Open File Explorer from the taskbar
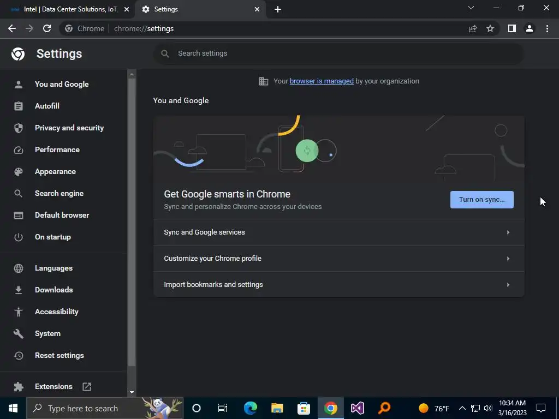Viewport: 559px width, 419px height. [x=277, y=408]
